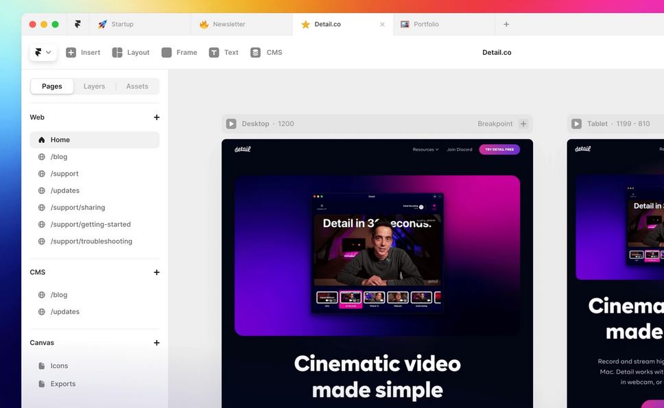664x408 pixels.
Task: Click the Insert toolbar label
Action: [91, 53]
